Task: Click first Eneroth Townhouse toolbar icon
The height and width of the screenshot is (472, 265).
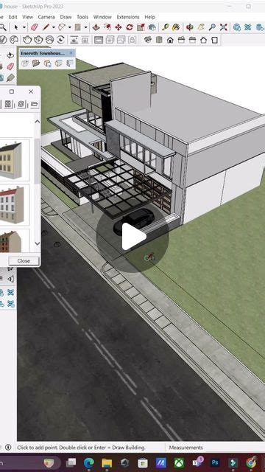Action: pyautogui.click(x=24, y=63)
